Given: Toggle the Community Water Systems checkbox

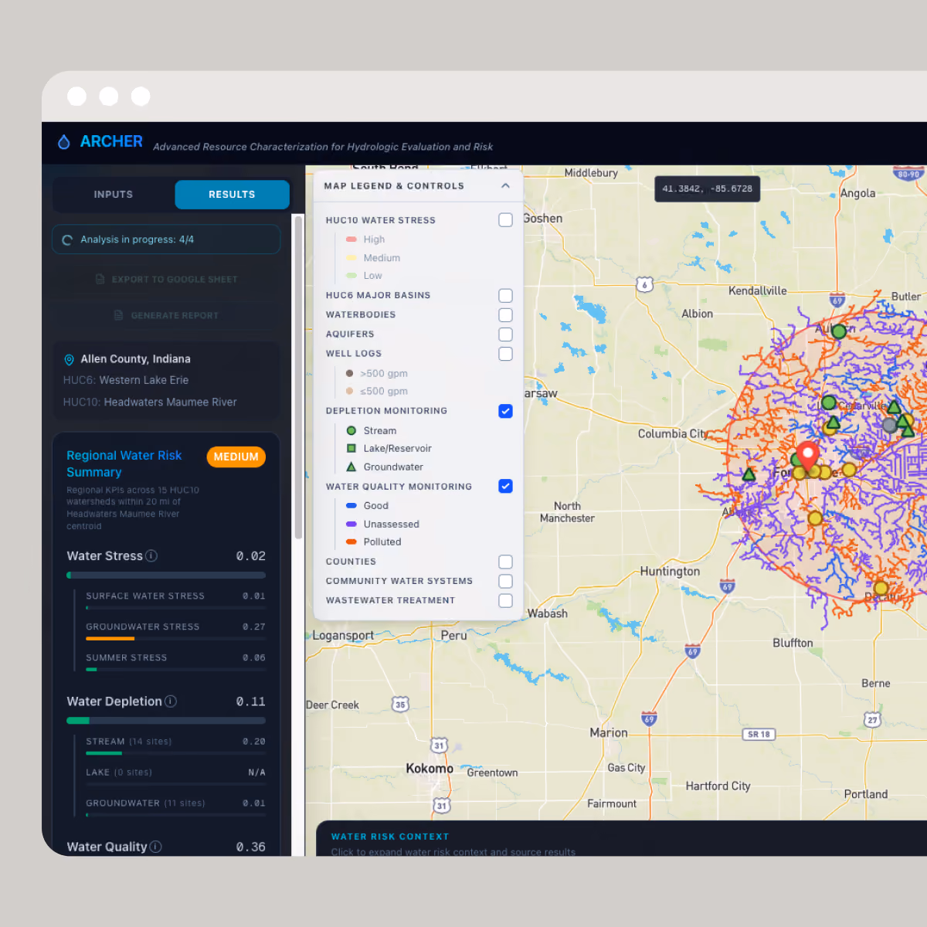Looking at the screenshot, I should click(x=505, y=581).
